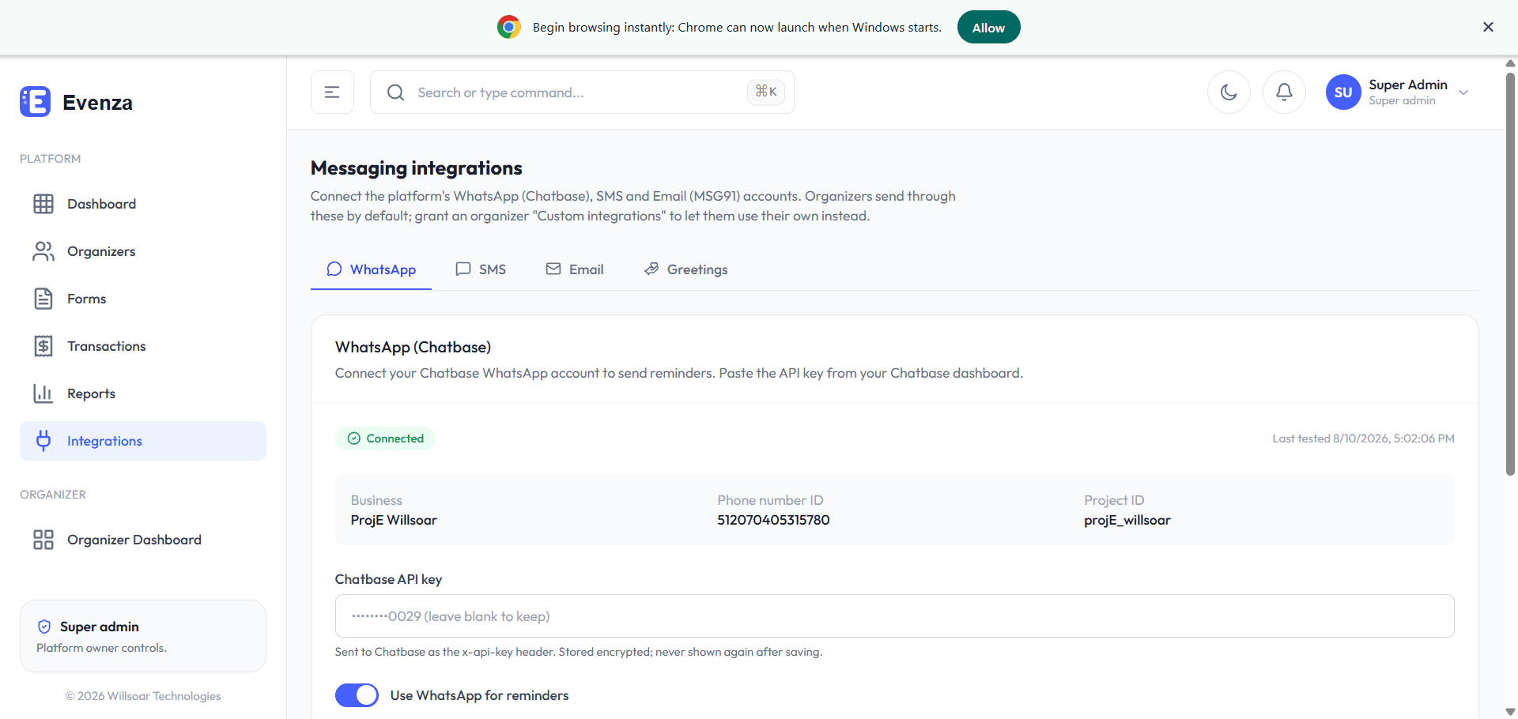This screenshot has height=719, width=1518.
Task: Click the 2026 Willsoar Technologies footer text
Action: tap(143, 696)
